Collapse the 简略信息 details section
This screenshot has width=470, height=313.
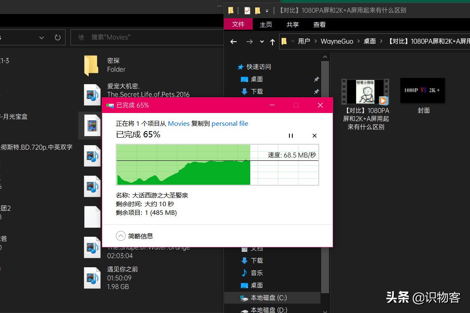click(x=121, y=236)
